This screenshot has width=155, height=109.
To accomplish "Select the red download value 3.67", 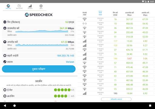I will (130, 58).
